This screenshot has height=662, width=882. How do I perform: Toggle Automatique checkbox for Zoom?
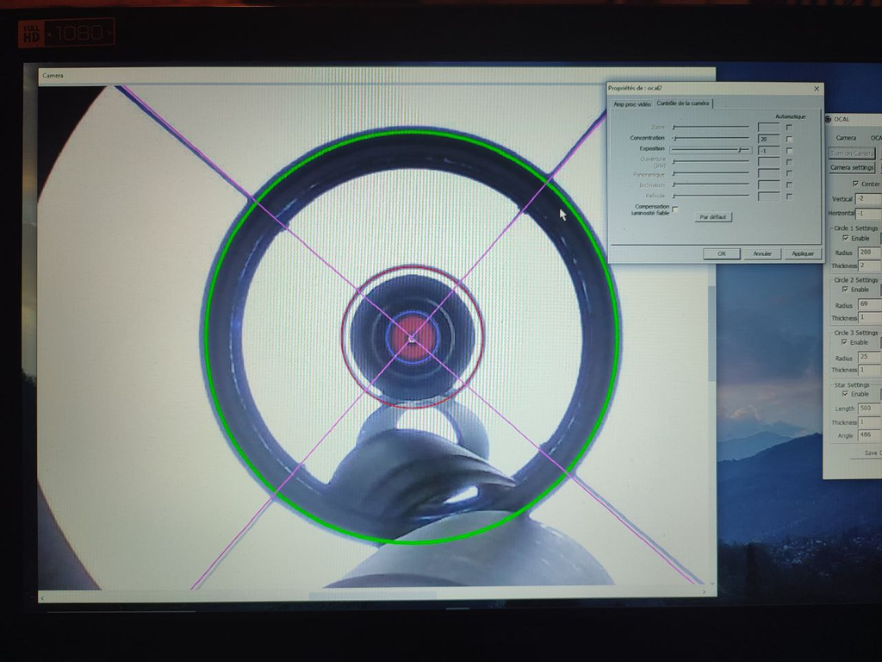[x=789, y=128]
